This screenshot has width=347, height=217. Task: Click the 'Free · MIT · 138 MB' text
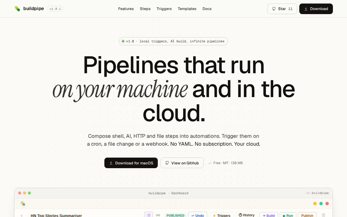click(228, 163)
